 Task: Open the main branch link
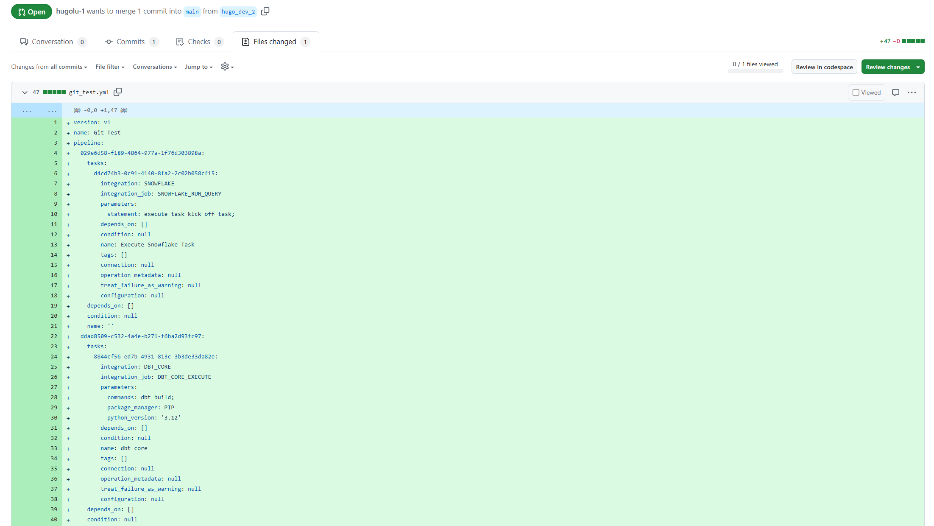[x=192, y=12]
